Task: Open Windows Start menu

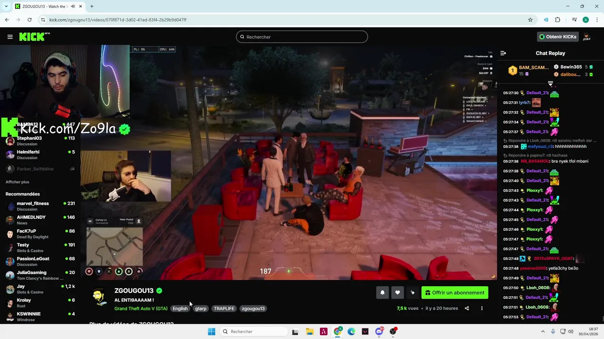Action: [x=211, y=331]
